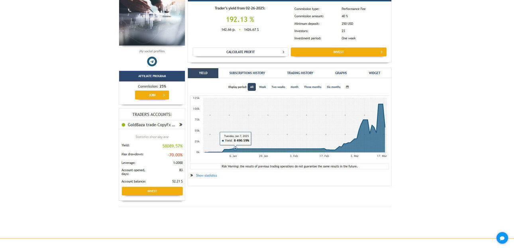
Task: Click the 83 account opened days value
Action: tap(181, 170)
